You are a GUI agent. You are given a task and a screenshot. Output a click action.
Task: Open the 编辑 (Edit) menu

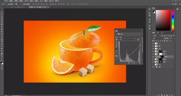(x=11, y=1)
